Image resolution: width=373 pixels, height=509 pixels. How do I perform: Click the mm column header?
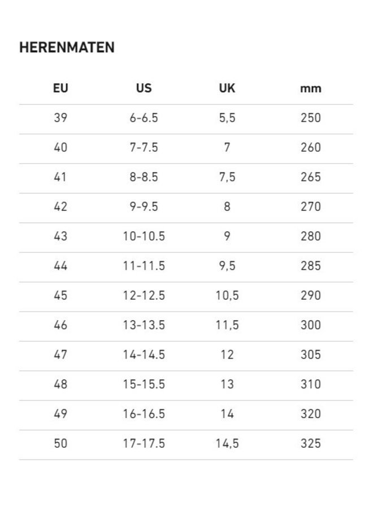coord(310,89)
